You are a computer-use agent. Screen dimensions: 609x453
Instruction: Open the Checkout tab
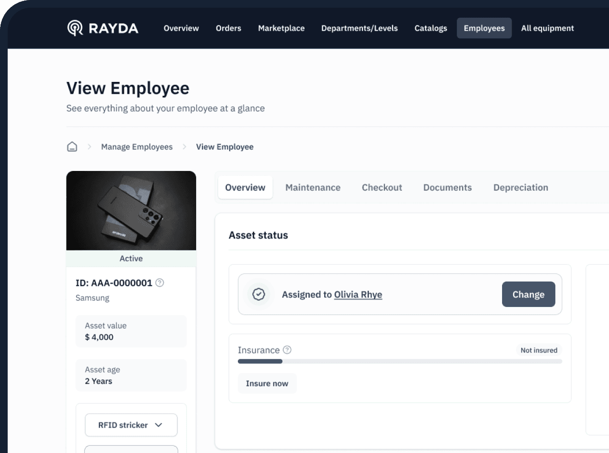[382, 187]
